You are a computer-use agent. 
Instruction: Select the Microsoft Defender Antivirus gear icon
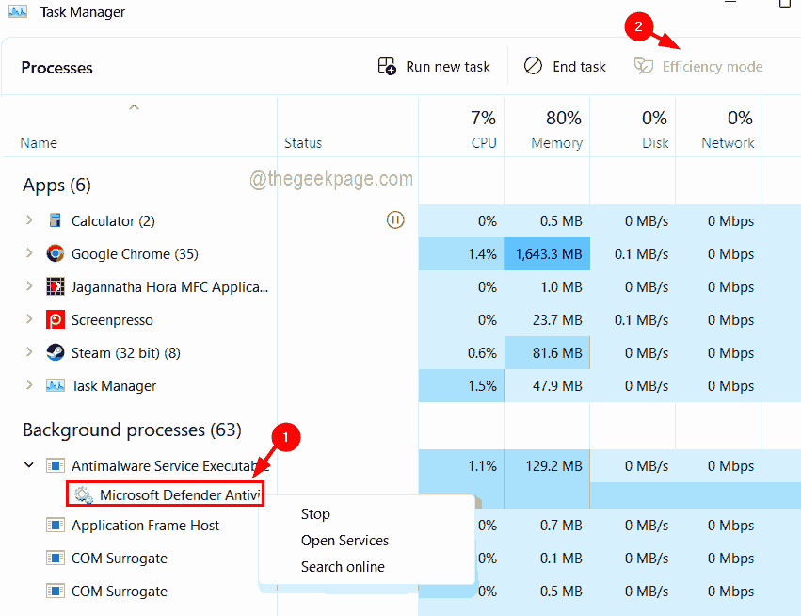[x=85, y=494]
